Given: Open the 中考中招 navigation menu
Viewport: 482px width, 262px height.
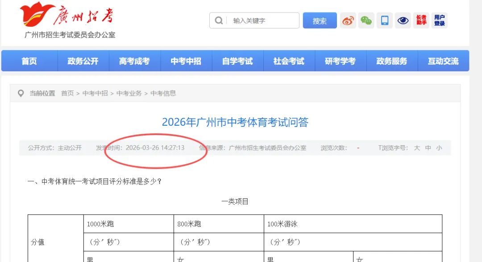Looking at the screenshot, I should tap(186, 60).
